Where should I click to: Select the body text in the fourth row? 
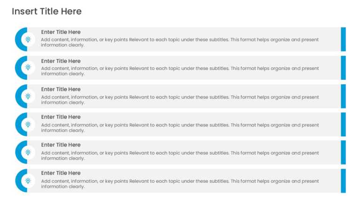pyautogui.click(x=180, y=128)
